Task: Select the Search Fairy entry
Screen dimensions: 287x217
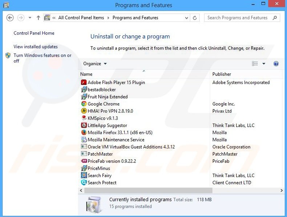Action: [x=100, y=175]
